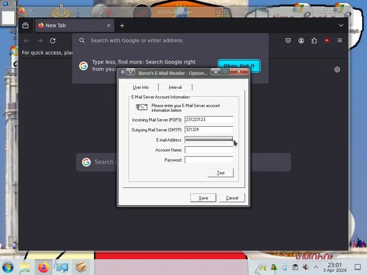This screenshot has height=275, width=367.
Task: Expand the list all tabs chevron
Action: (341, 25)
